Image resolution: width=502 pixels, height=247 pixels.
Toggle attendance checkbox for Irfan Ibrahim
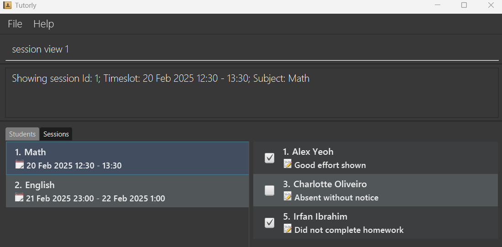(270, 223)
